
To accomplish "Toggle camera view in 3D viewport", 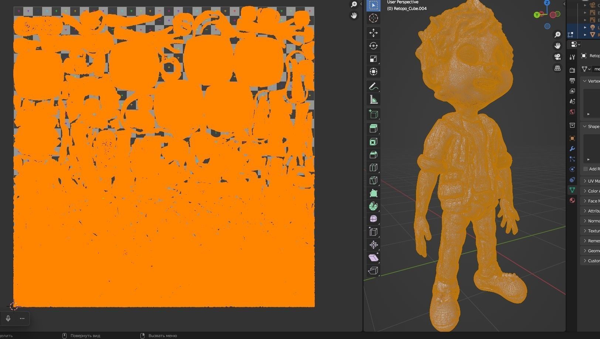I will click(x=558, y=57).
